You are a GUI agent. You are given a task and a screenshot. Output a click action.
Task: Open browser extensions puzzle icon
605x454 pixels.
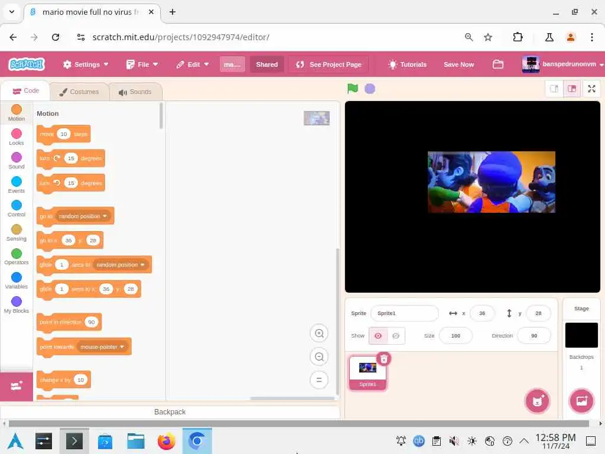tap(518, 37)
